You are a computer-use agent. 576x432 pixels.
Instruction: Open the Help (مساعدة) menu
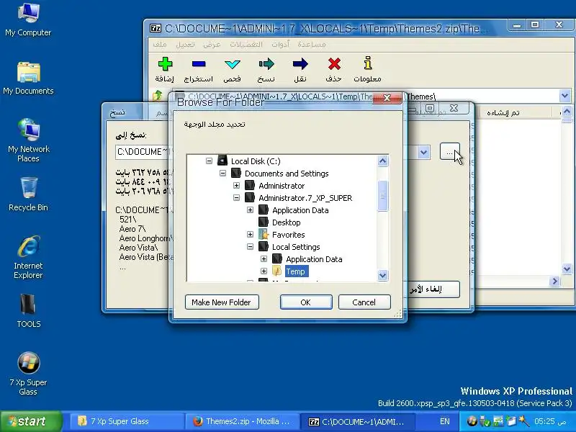312,45
